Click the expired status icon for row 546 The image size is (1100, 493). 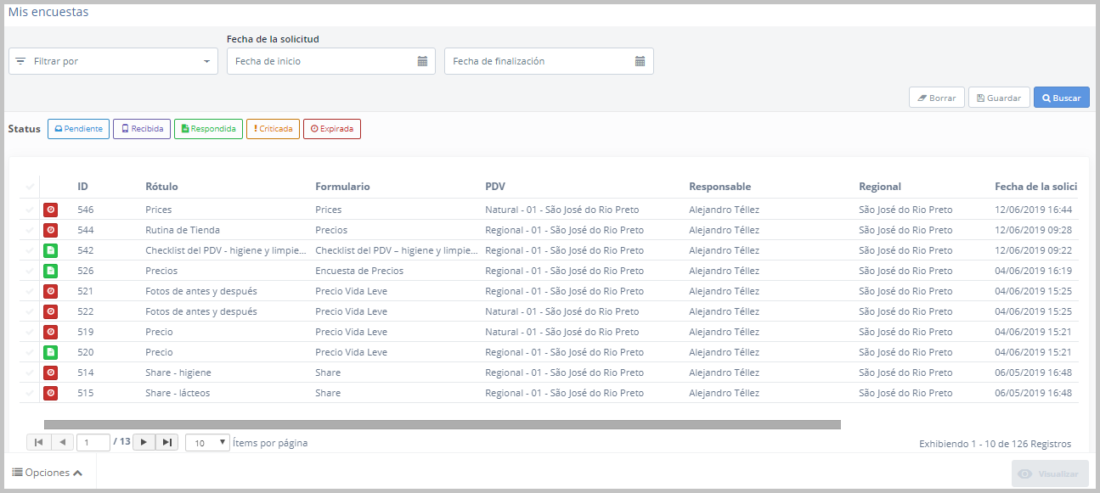(51, 210)
